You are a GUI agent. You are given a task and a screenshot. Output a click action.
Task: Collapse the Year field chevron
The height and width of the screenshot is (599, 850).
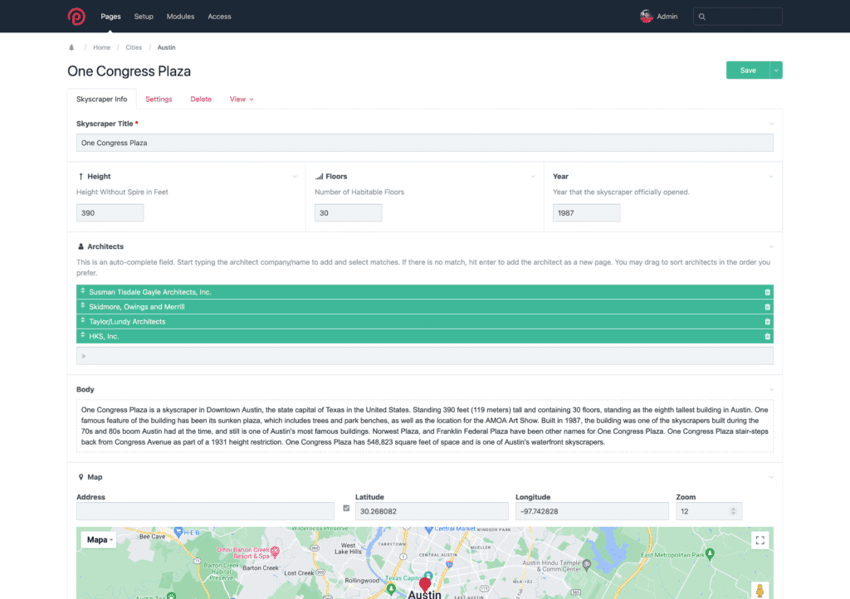[x=771, y=177]
